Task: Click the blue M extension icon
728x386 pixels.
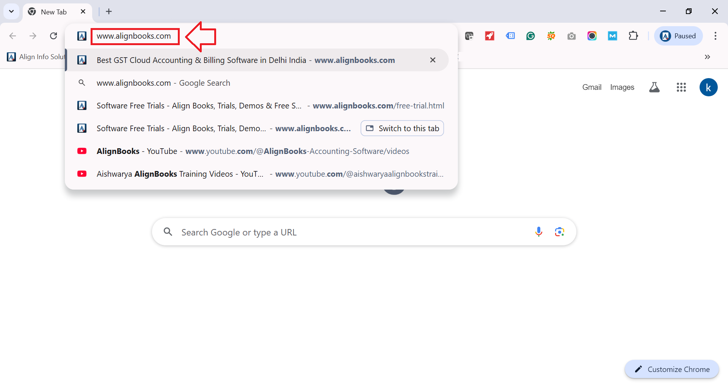Action: (x=613, y=36)
